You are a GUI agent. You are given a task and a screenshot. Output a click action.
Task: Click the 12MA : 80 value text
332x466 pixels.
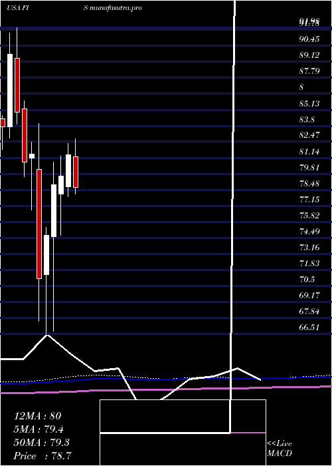click(x=38, y=416)
